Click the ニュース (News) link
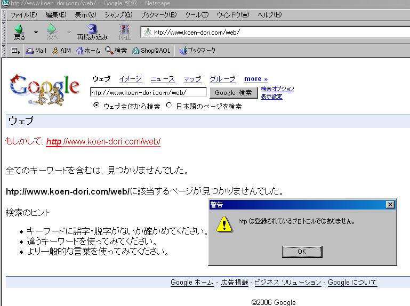410x306 pixels. pos(163,79)
